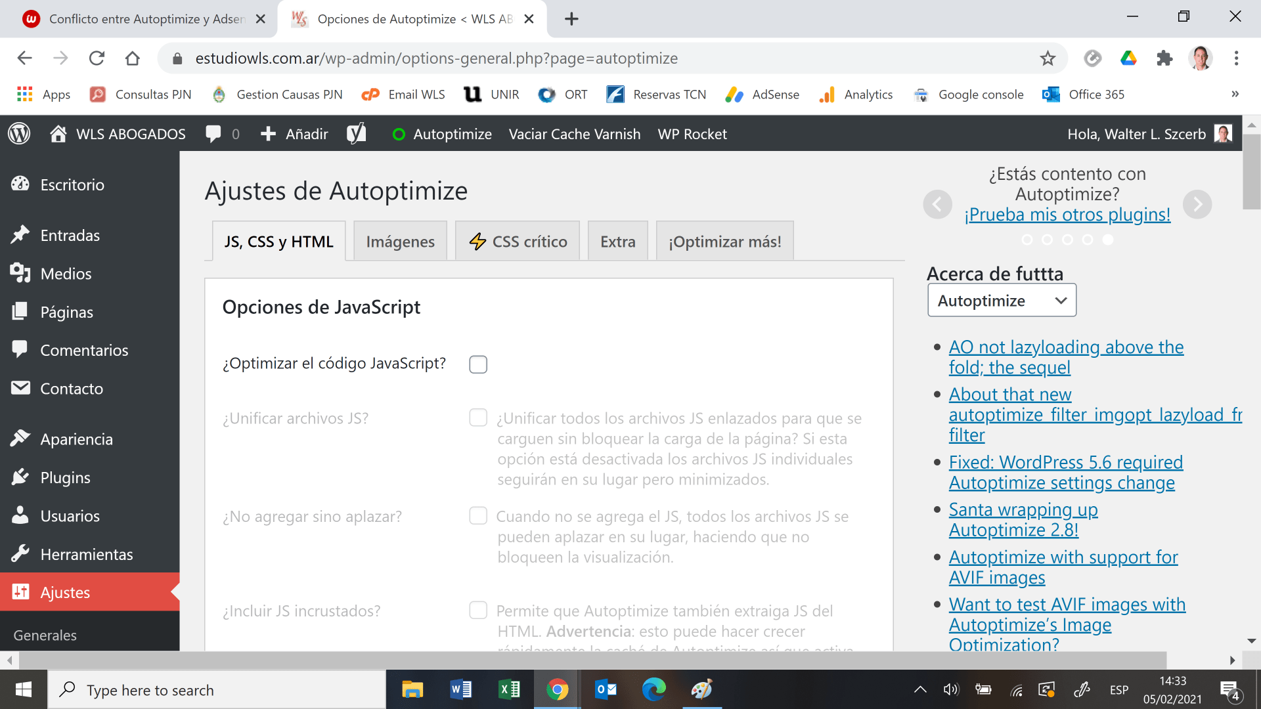Show more bookmarks chevron
This screenshot has height=709, width=1261.
1235,94
